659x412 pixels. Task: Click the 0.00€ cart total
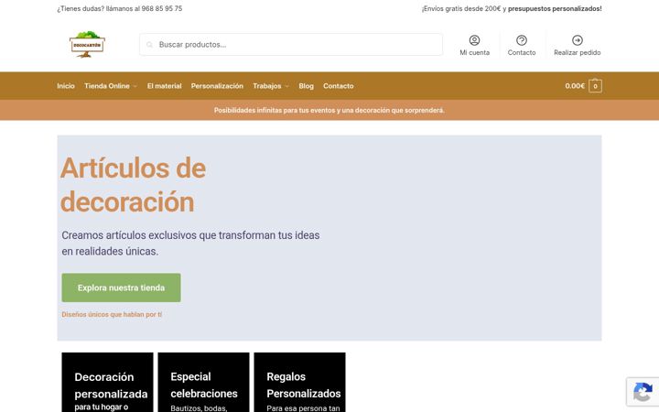575,86
